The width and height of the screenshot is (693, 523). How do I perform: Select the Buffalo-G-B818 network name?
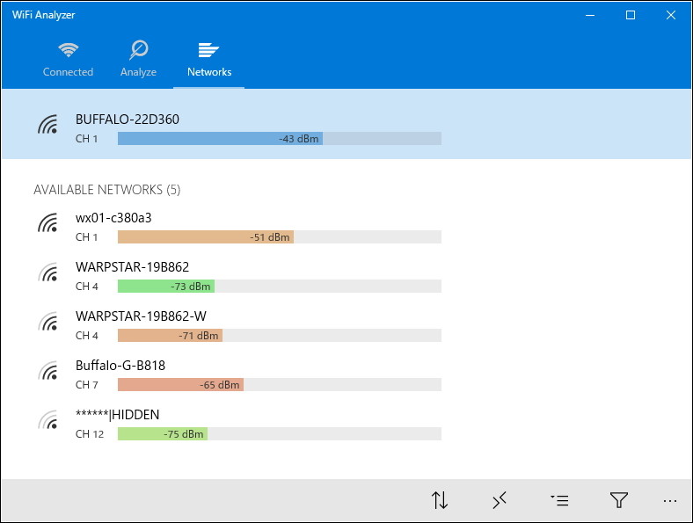click(120, 366)
